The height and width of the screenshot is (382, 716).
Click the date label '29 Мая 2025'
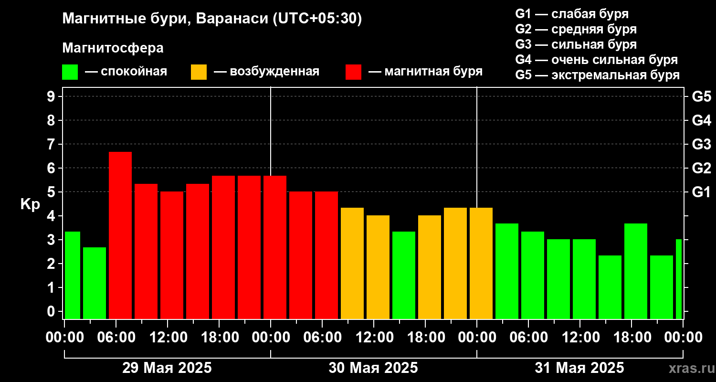pyautogui.click(x=167, y=368)
